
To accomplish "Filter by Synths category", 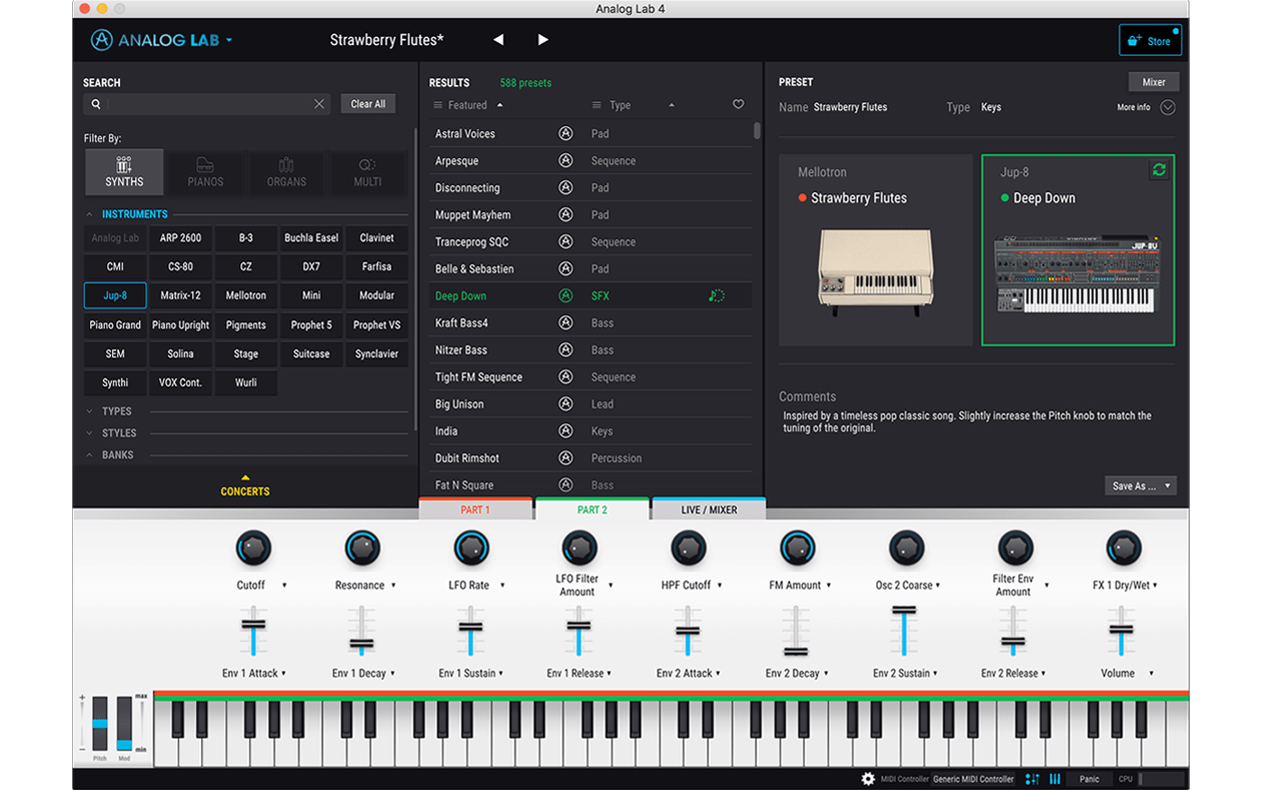I will [x=124, y=172].
